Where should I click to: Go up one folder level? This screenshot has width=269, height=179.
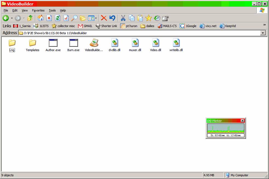point(30,18)
